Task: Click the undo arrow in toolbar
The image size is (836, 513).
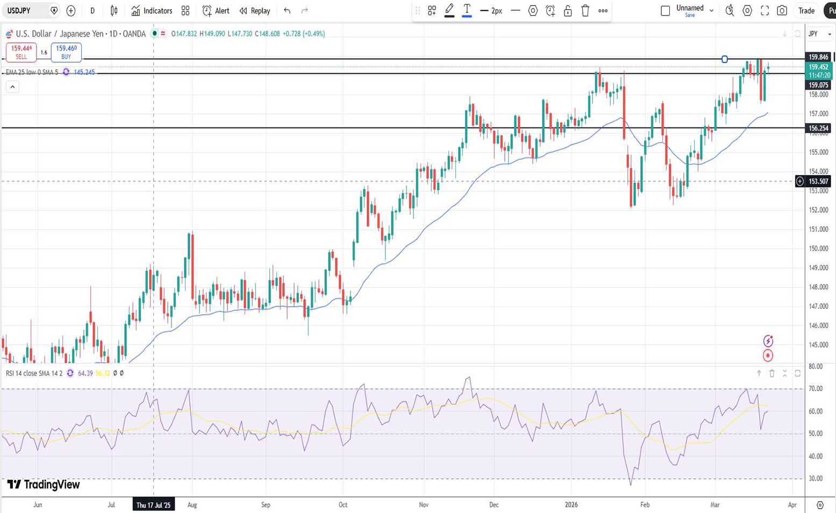Action: (287, 11)
